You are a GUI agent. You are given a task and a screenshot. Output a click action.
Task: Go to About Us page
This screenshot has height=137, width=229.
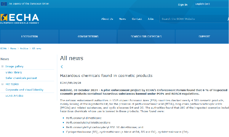(x=107, y=19)
